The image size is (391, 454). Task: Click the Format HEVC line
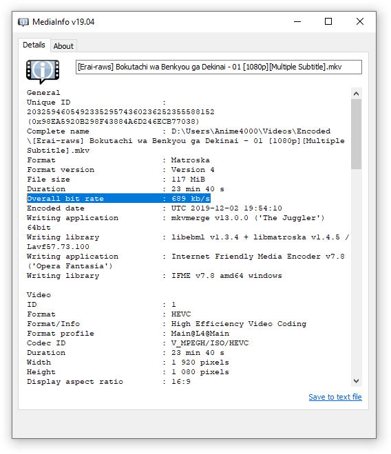point(109,314)
